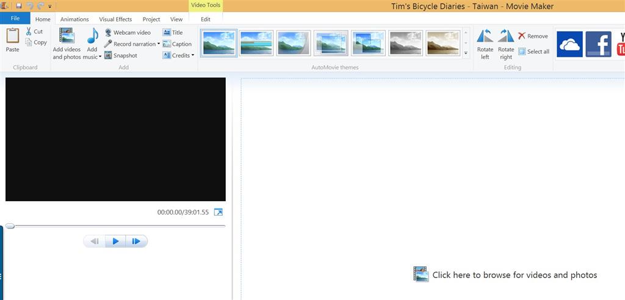Click Record narration microphone
Image resolution: width=625 pixels, height=300 pixels.
129,44
